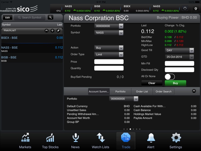Switch to the Portfolio tab

(x=120, y=92)
